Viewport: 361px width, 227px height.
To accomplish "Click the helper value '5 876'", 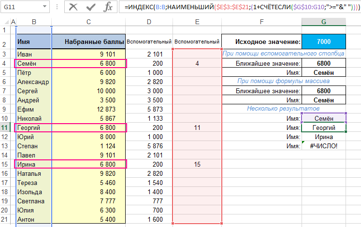I will point(149,146).
